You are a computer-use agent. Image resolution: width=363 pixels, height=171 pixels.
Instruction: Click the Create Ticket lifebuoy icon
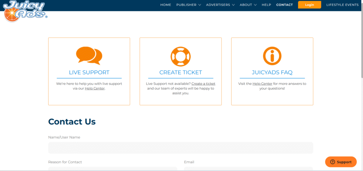click(180, 56)
